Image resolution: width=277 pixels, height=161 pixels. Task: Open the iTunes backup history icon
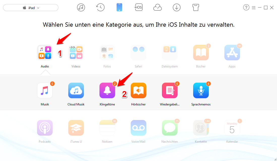100,8
